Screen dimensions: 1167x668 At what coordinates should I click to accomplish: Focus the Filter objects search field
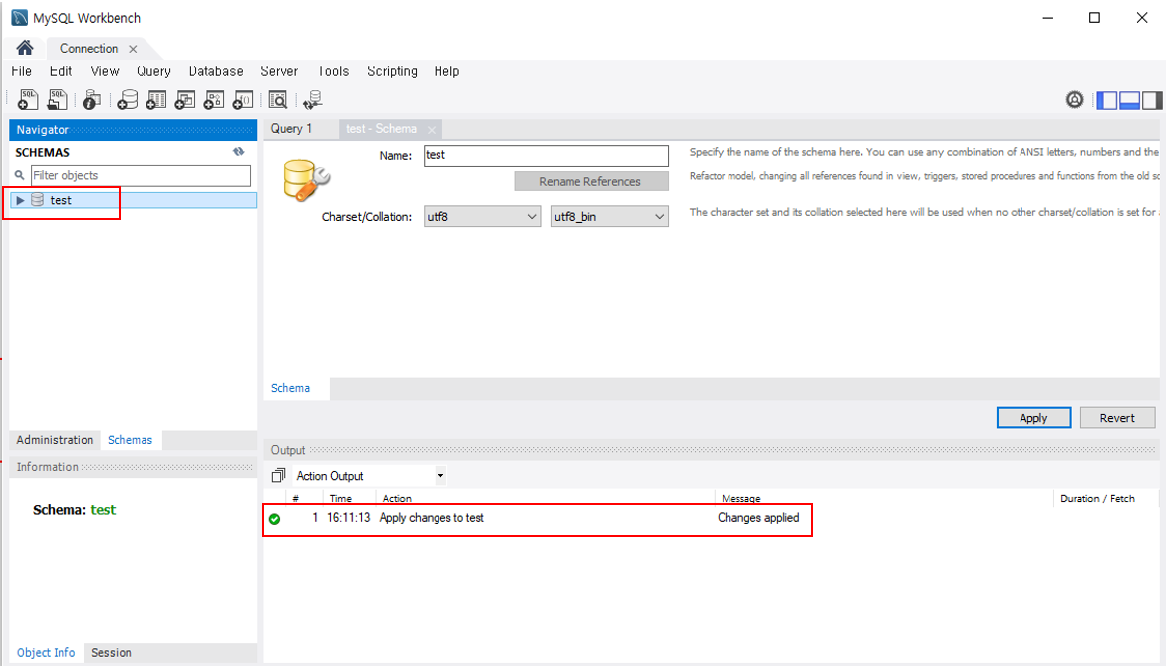(141, 175)
